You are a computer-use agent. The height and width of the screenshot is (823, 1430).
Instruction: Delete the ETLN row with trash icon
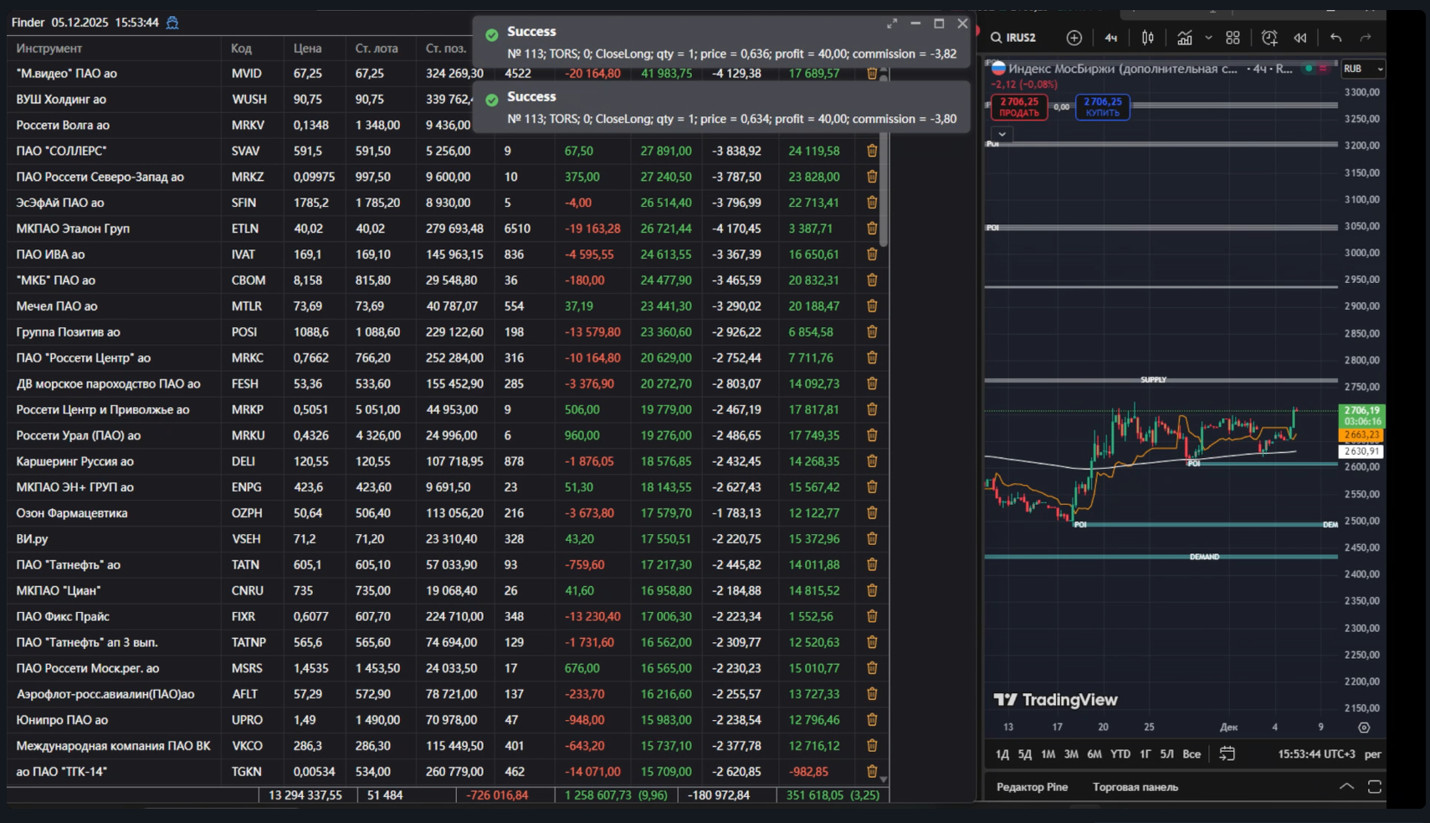(872, 229)
